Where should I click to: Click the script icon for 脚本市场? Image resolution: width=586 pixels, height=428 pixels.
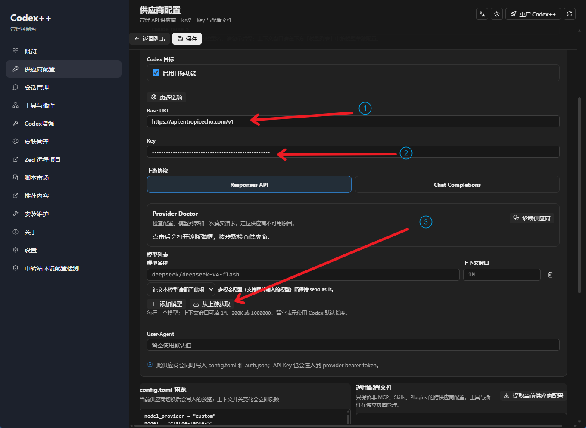[16, 177]
